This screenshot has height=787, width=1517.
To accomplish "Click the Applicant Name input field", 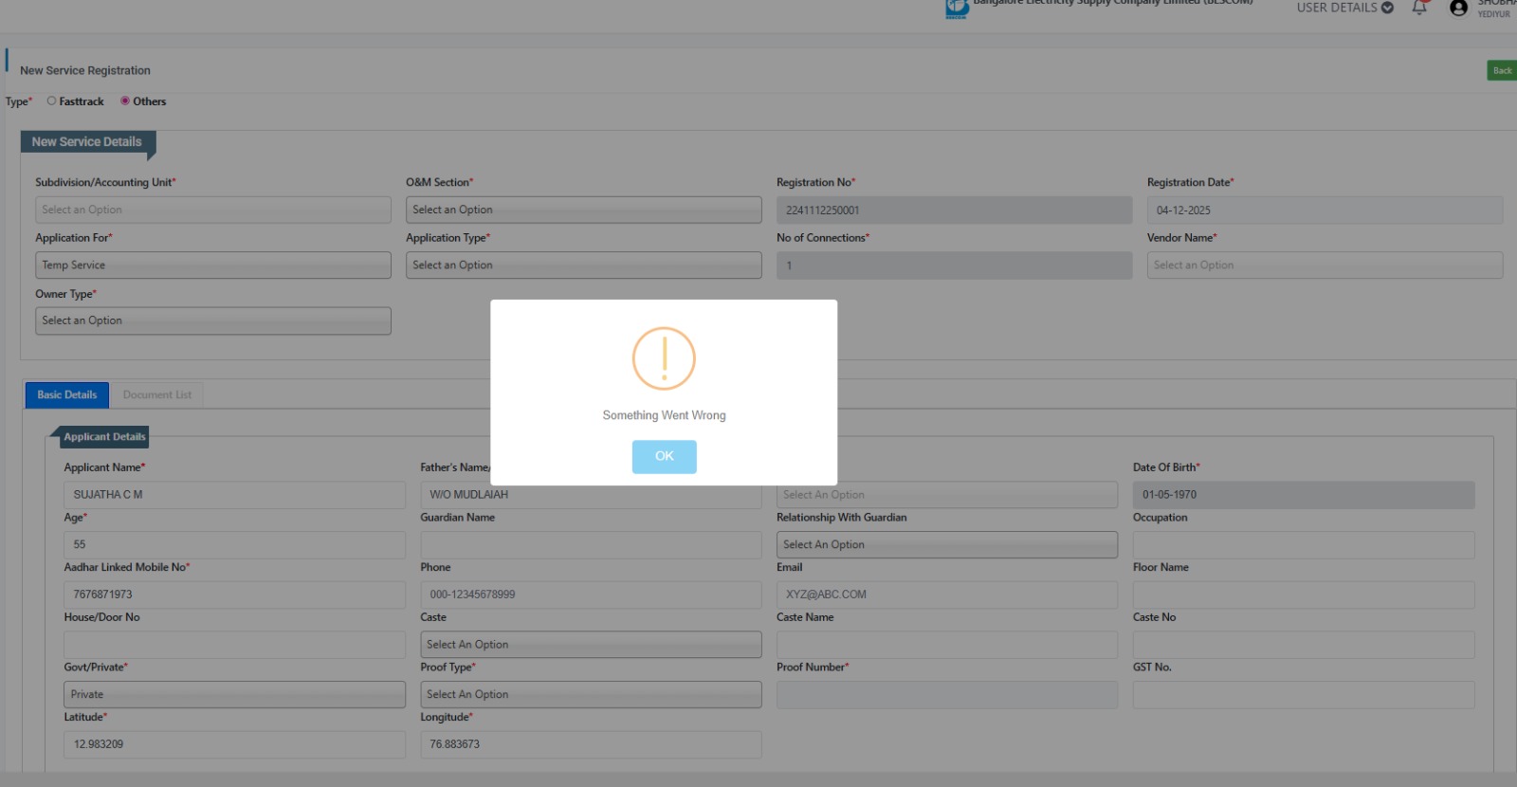I will [234, 495].
